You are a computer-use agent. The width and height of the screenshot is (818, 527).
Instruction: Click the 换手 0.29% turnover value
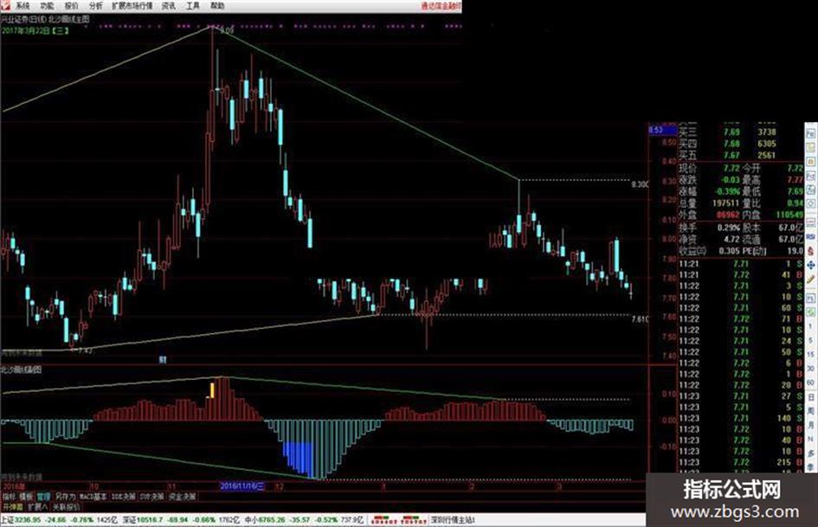click(x=728, y=228)
